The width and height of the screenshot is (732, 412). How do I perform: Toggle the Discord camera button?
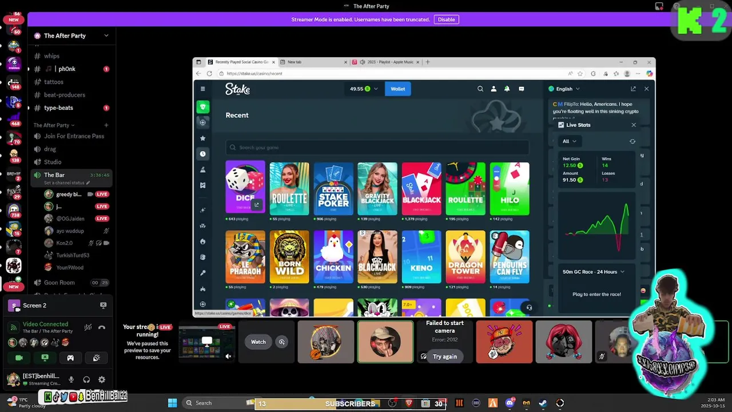[x=19, y=358]
